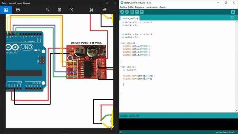Open the Editar menu
Image resolution: width=238 pixels, height=134 pixels.
click(131, 7)
